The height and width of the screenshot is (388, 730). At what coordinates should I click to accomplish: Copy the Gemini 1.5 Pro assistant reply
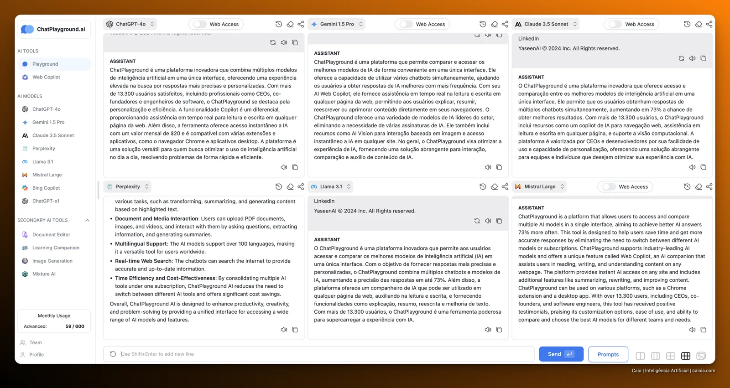(x=499, y=167)
